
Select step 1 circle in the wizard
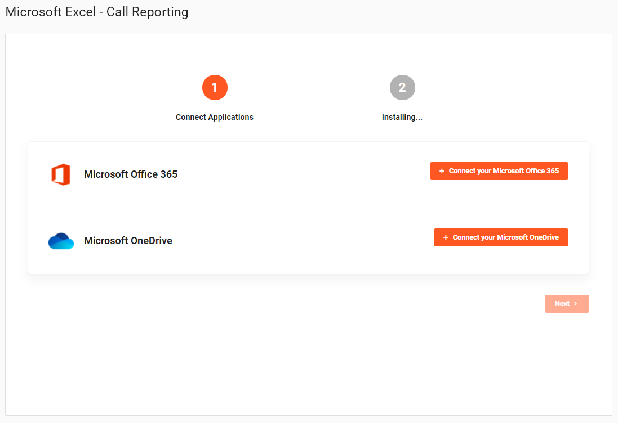pyautogui.click(x=215, y=87)
